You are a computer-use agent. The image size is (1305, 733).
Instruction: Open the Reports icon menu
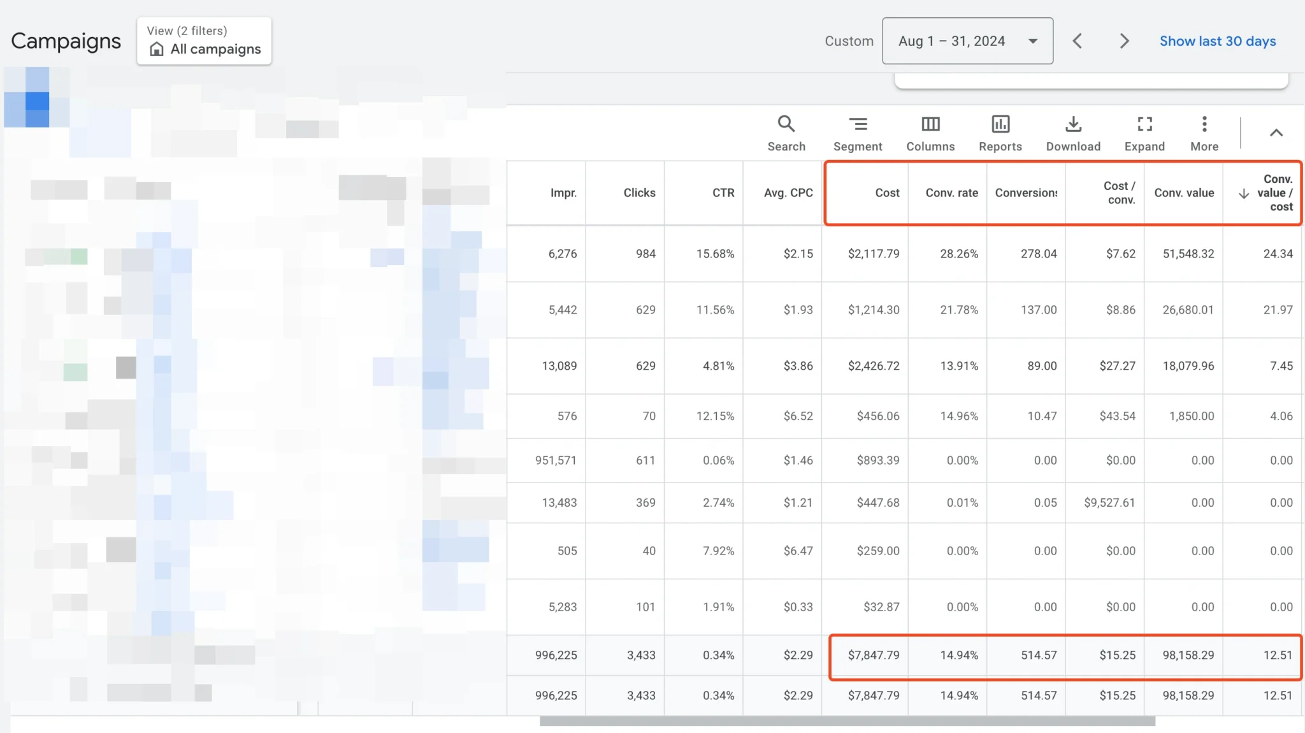coord(1000,133)
